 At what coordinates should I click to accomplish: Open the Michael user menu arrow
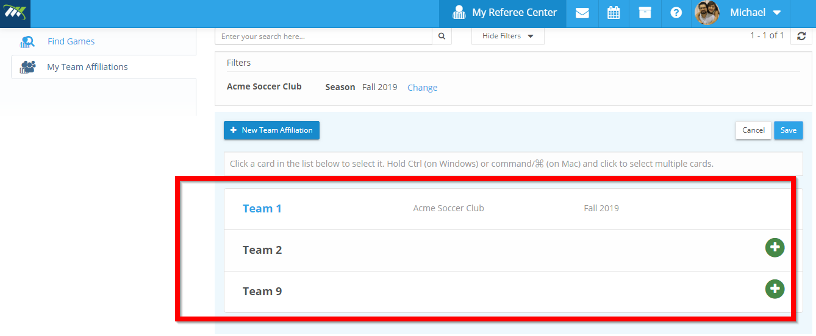click(776, 13)
